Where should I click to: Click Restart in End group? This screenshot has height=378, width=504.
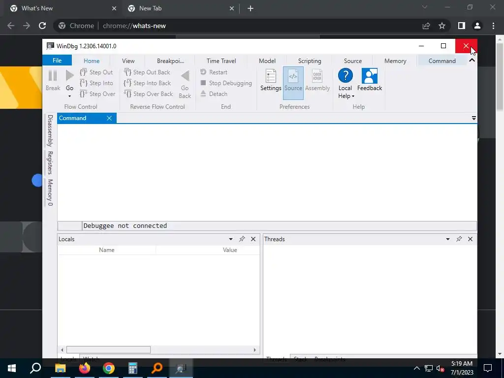(x=214, y=72)
